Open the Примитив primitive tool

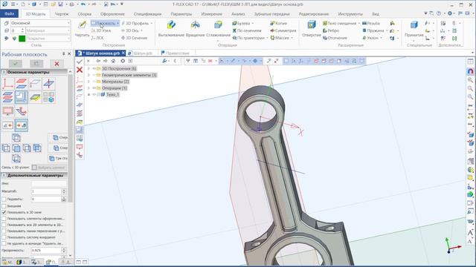(414, 24)
